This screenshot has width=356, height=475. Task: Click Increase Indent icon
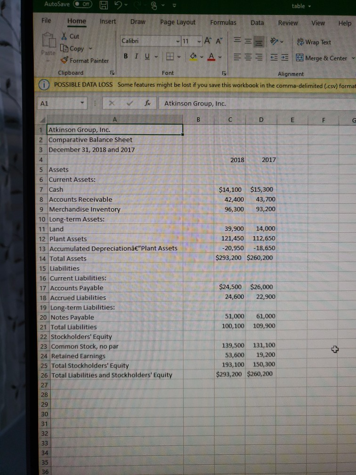pyautogui.click(x=284, y=57)
